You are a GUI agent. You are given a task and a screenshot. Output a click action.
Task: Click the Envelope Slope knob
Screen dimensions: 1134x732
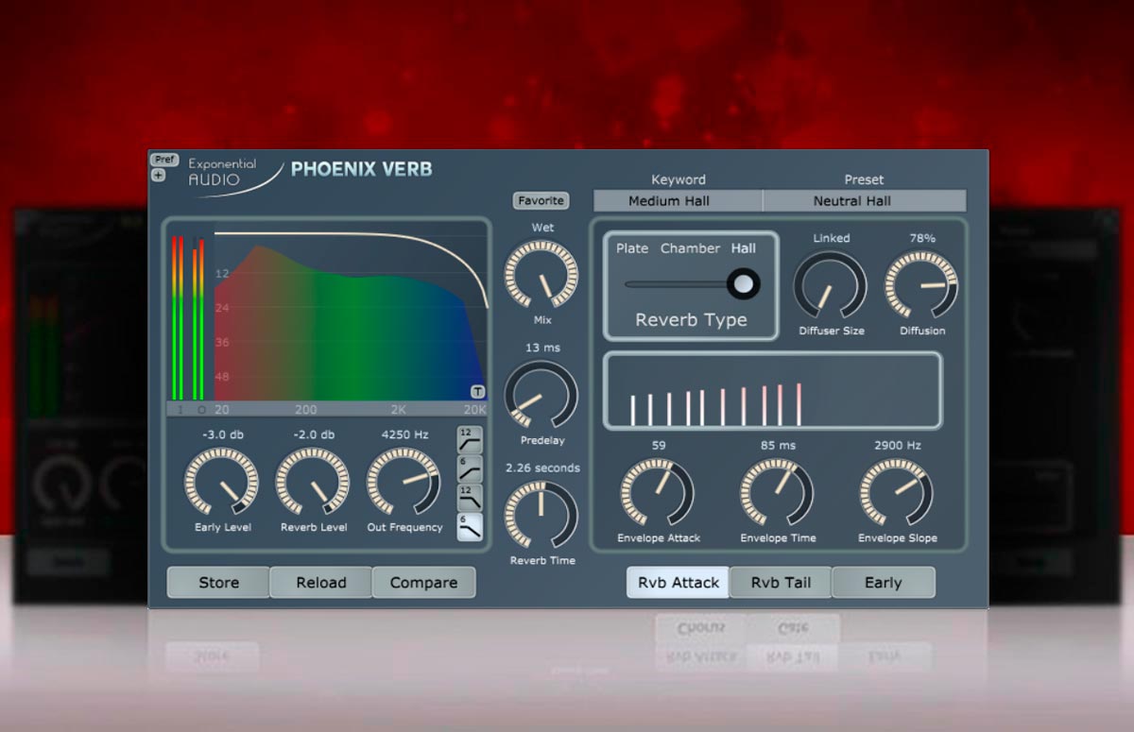coord(896,493)
